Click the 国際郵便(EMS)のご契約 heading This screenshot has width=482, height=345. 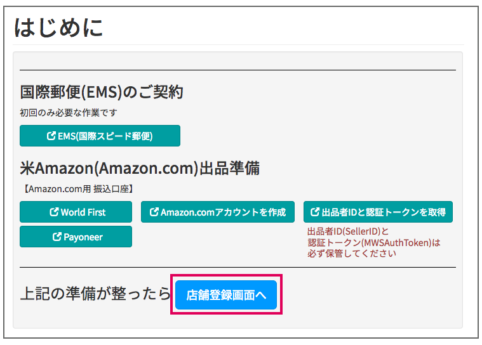[x=102, y=92]
